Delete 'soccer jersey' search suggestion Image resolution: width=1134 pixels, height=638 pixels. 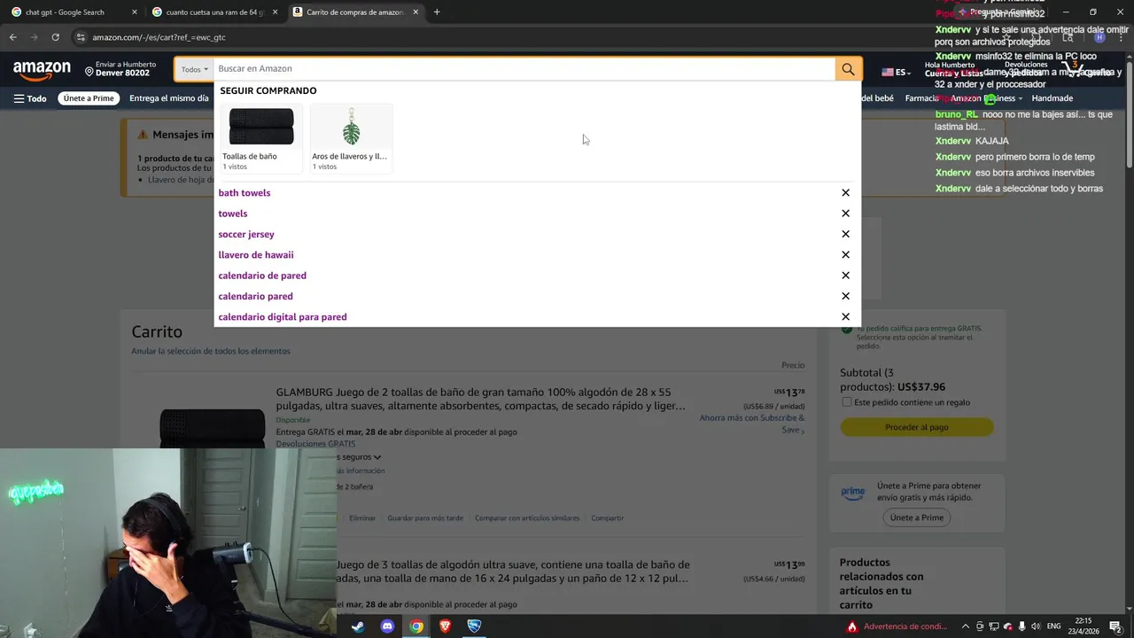845,234
